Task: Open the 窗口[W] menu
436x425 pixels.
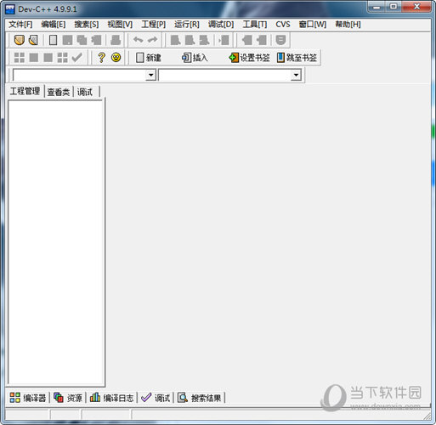Action: [x=313, y=25]
